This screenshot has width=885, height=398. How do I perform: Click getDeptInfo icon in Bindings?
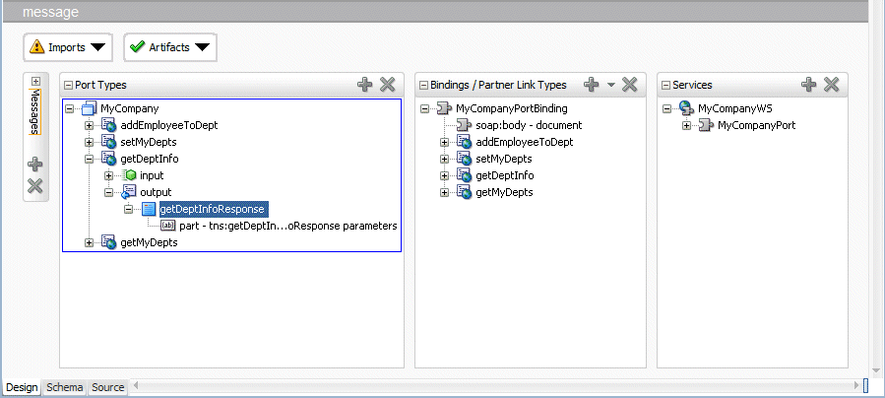pyautogui.click(x=464, y=175)
